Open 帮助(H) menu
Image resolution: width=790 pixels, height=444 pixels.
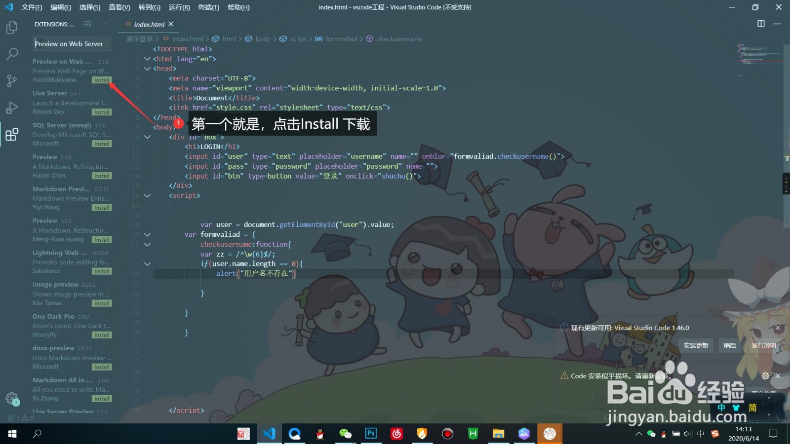(x=238, y=7)
